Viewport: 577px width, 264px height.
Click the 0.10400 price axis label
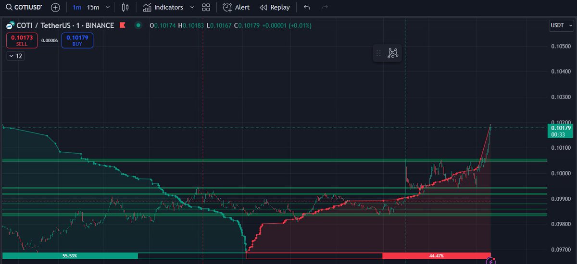[x=561, y=72]
